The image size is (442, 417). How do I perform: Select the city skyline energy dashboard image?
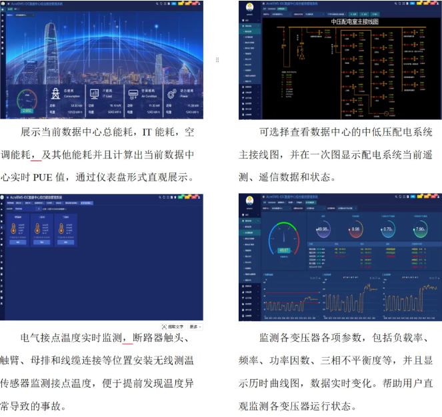pyautogui.click(x=101, y=60)
